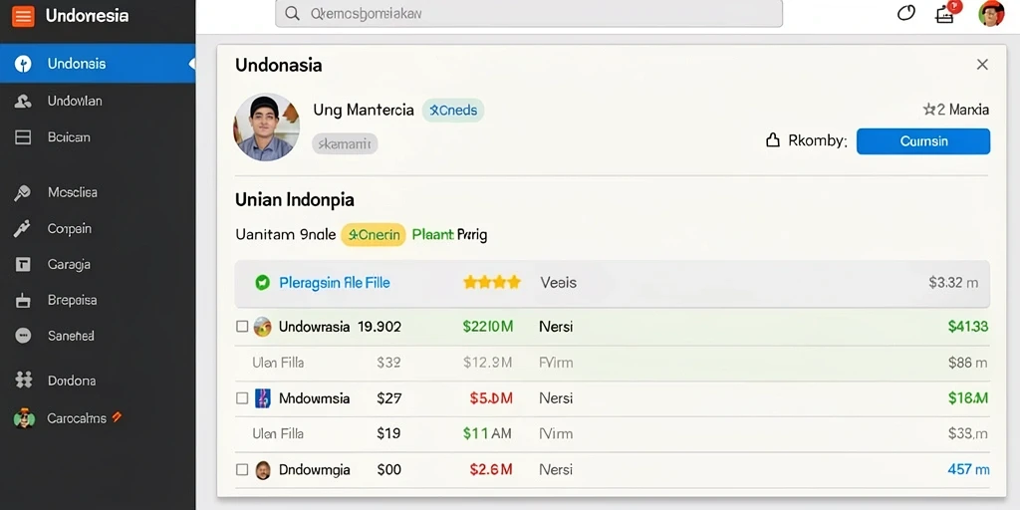Screen dimensions: 1020x510
Task: Click the green check icon by Pleragsin
Action: (x=262, y=282)
